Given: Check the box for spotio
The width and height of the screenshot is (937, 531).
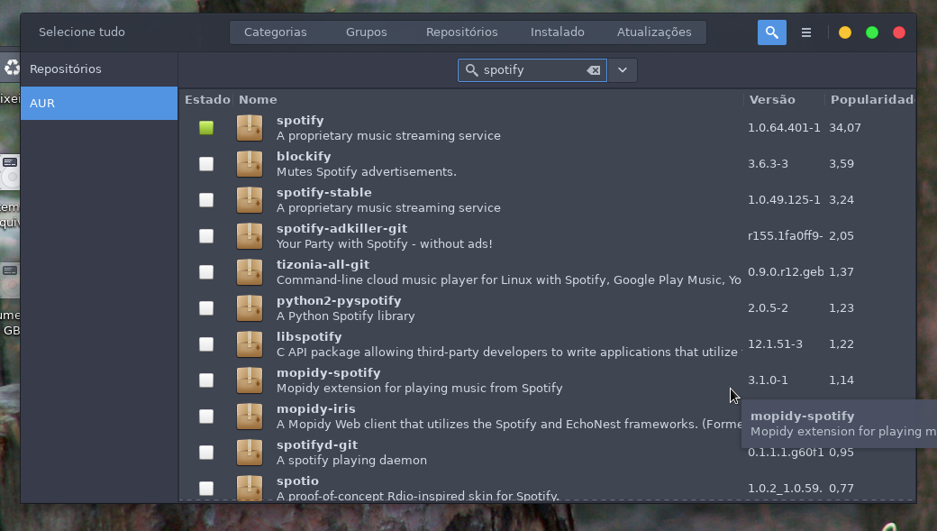Looking at the screenshot, I should click(206, 488).
